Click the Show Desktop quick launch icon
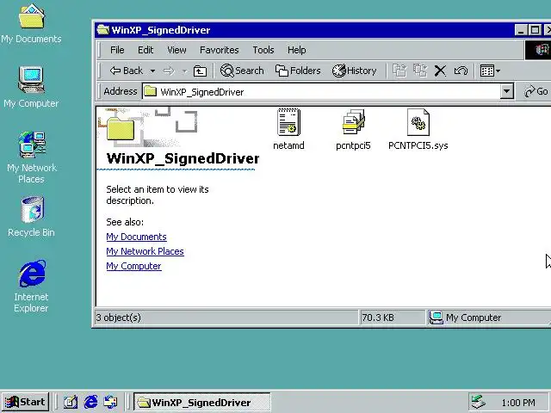 (x=71, y=402)
